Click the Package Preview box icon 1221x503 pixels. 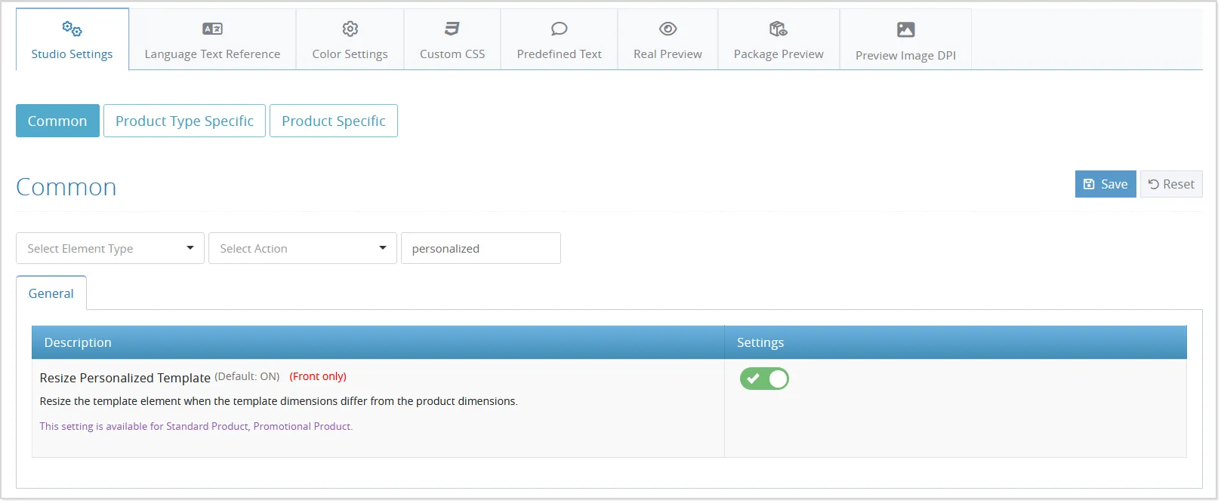[x=778, y=29]
